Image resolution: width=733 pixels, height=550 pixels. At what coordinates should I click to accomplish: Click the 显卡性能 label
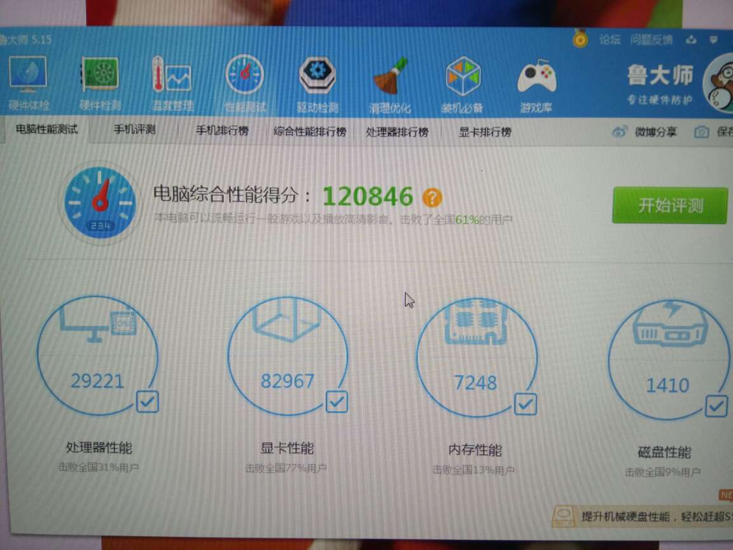[287, 448]
